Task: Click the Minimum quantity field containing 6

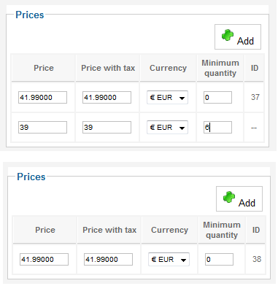Action: [x=217, y=128]
